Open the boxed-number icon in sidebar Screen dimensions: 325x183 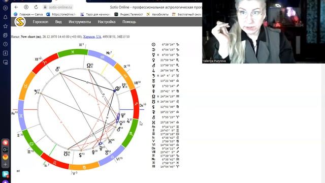coord(6,53)
